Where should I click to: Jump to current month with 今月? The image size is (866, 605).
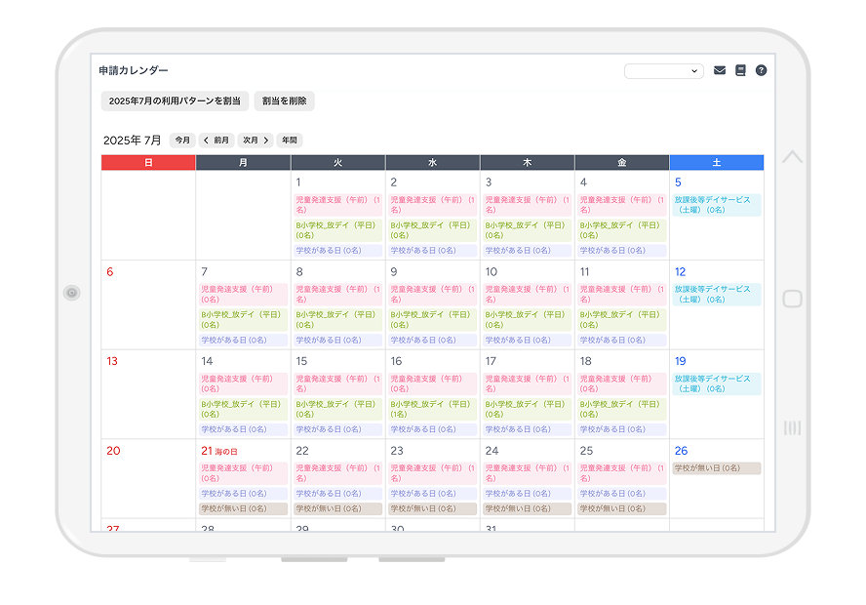pos(182,141)
